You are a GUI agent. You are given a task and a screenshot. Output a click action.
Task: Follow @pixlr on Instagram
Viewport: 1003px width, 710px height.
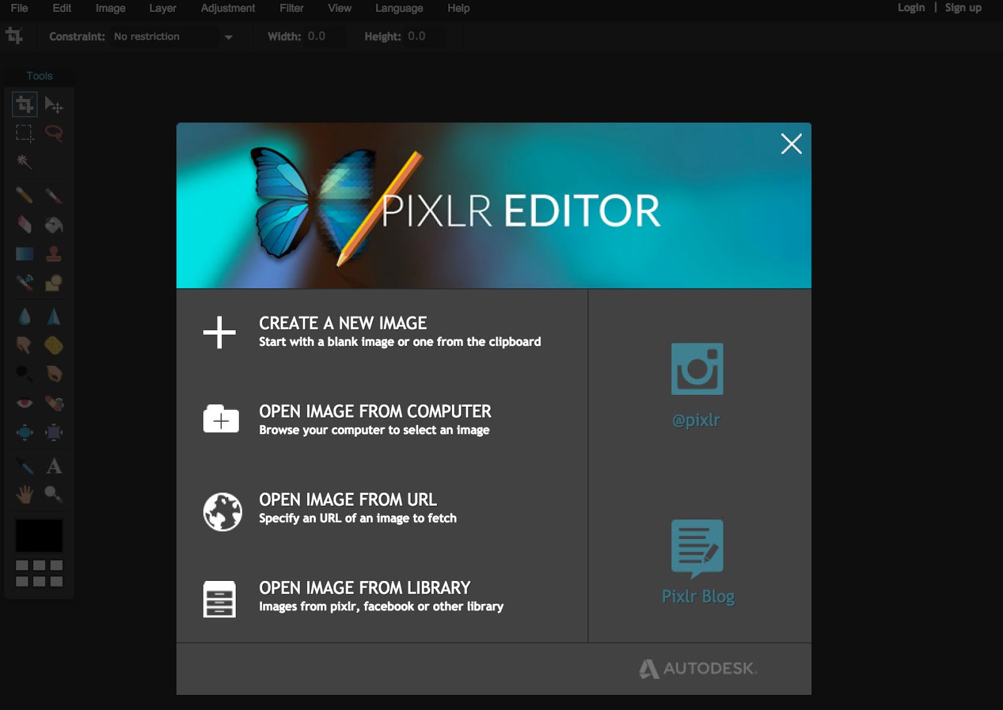tap(696, 369)
